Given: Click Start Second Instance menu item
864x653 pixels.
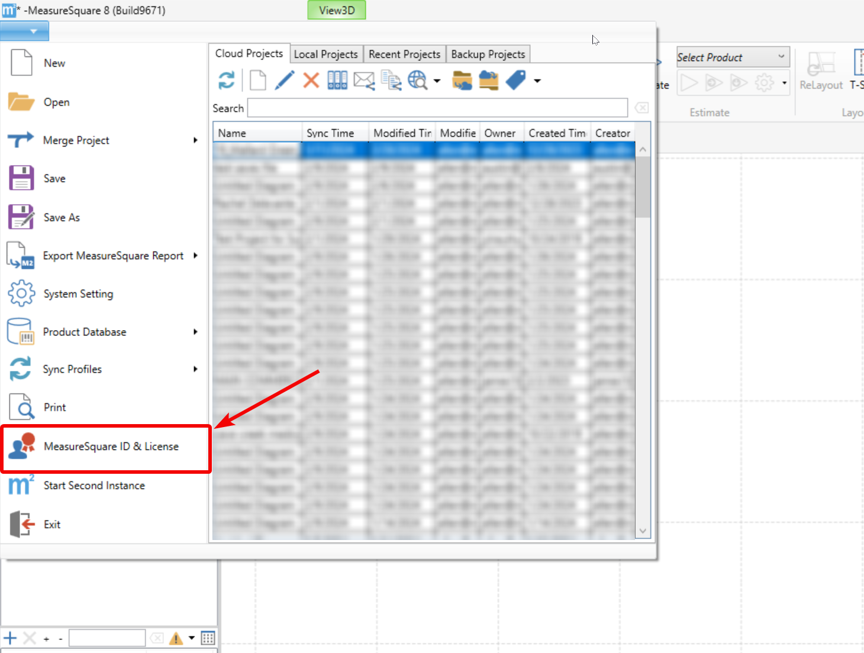Looking at the screenshot, I should 104,486.
